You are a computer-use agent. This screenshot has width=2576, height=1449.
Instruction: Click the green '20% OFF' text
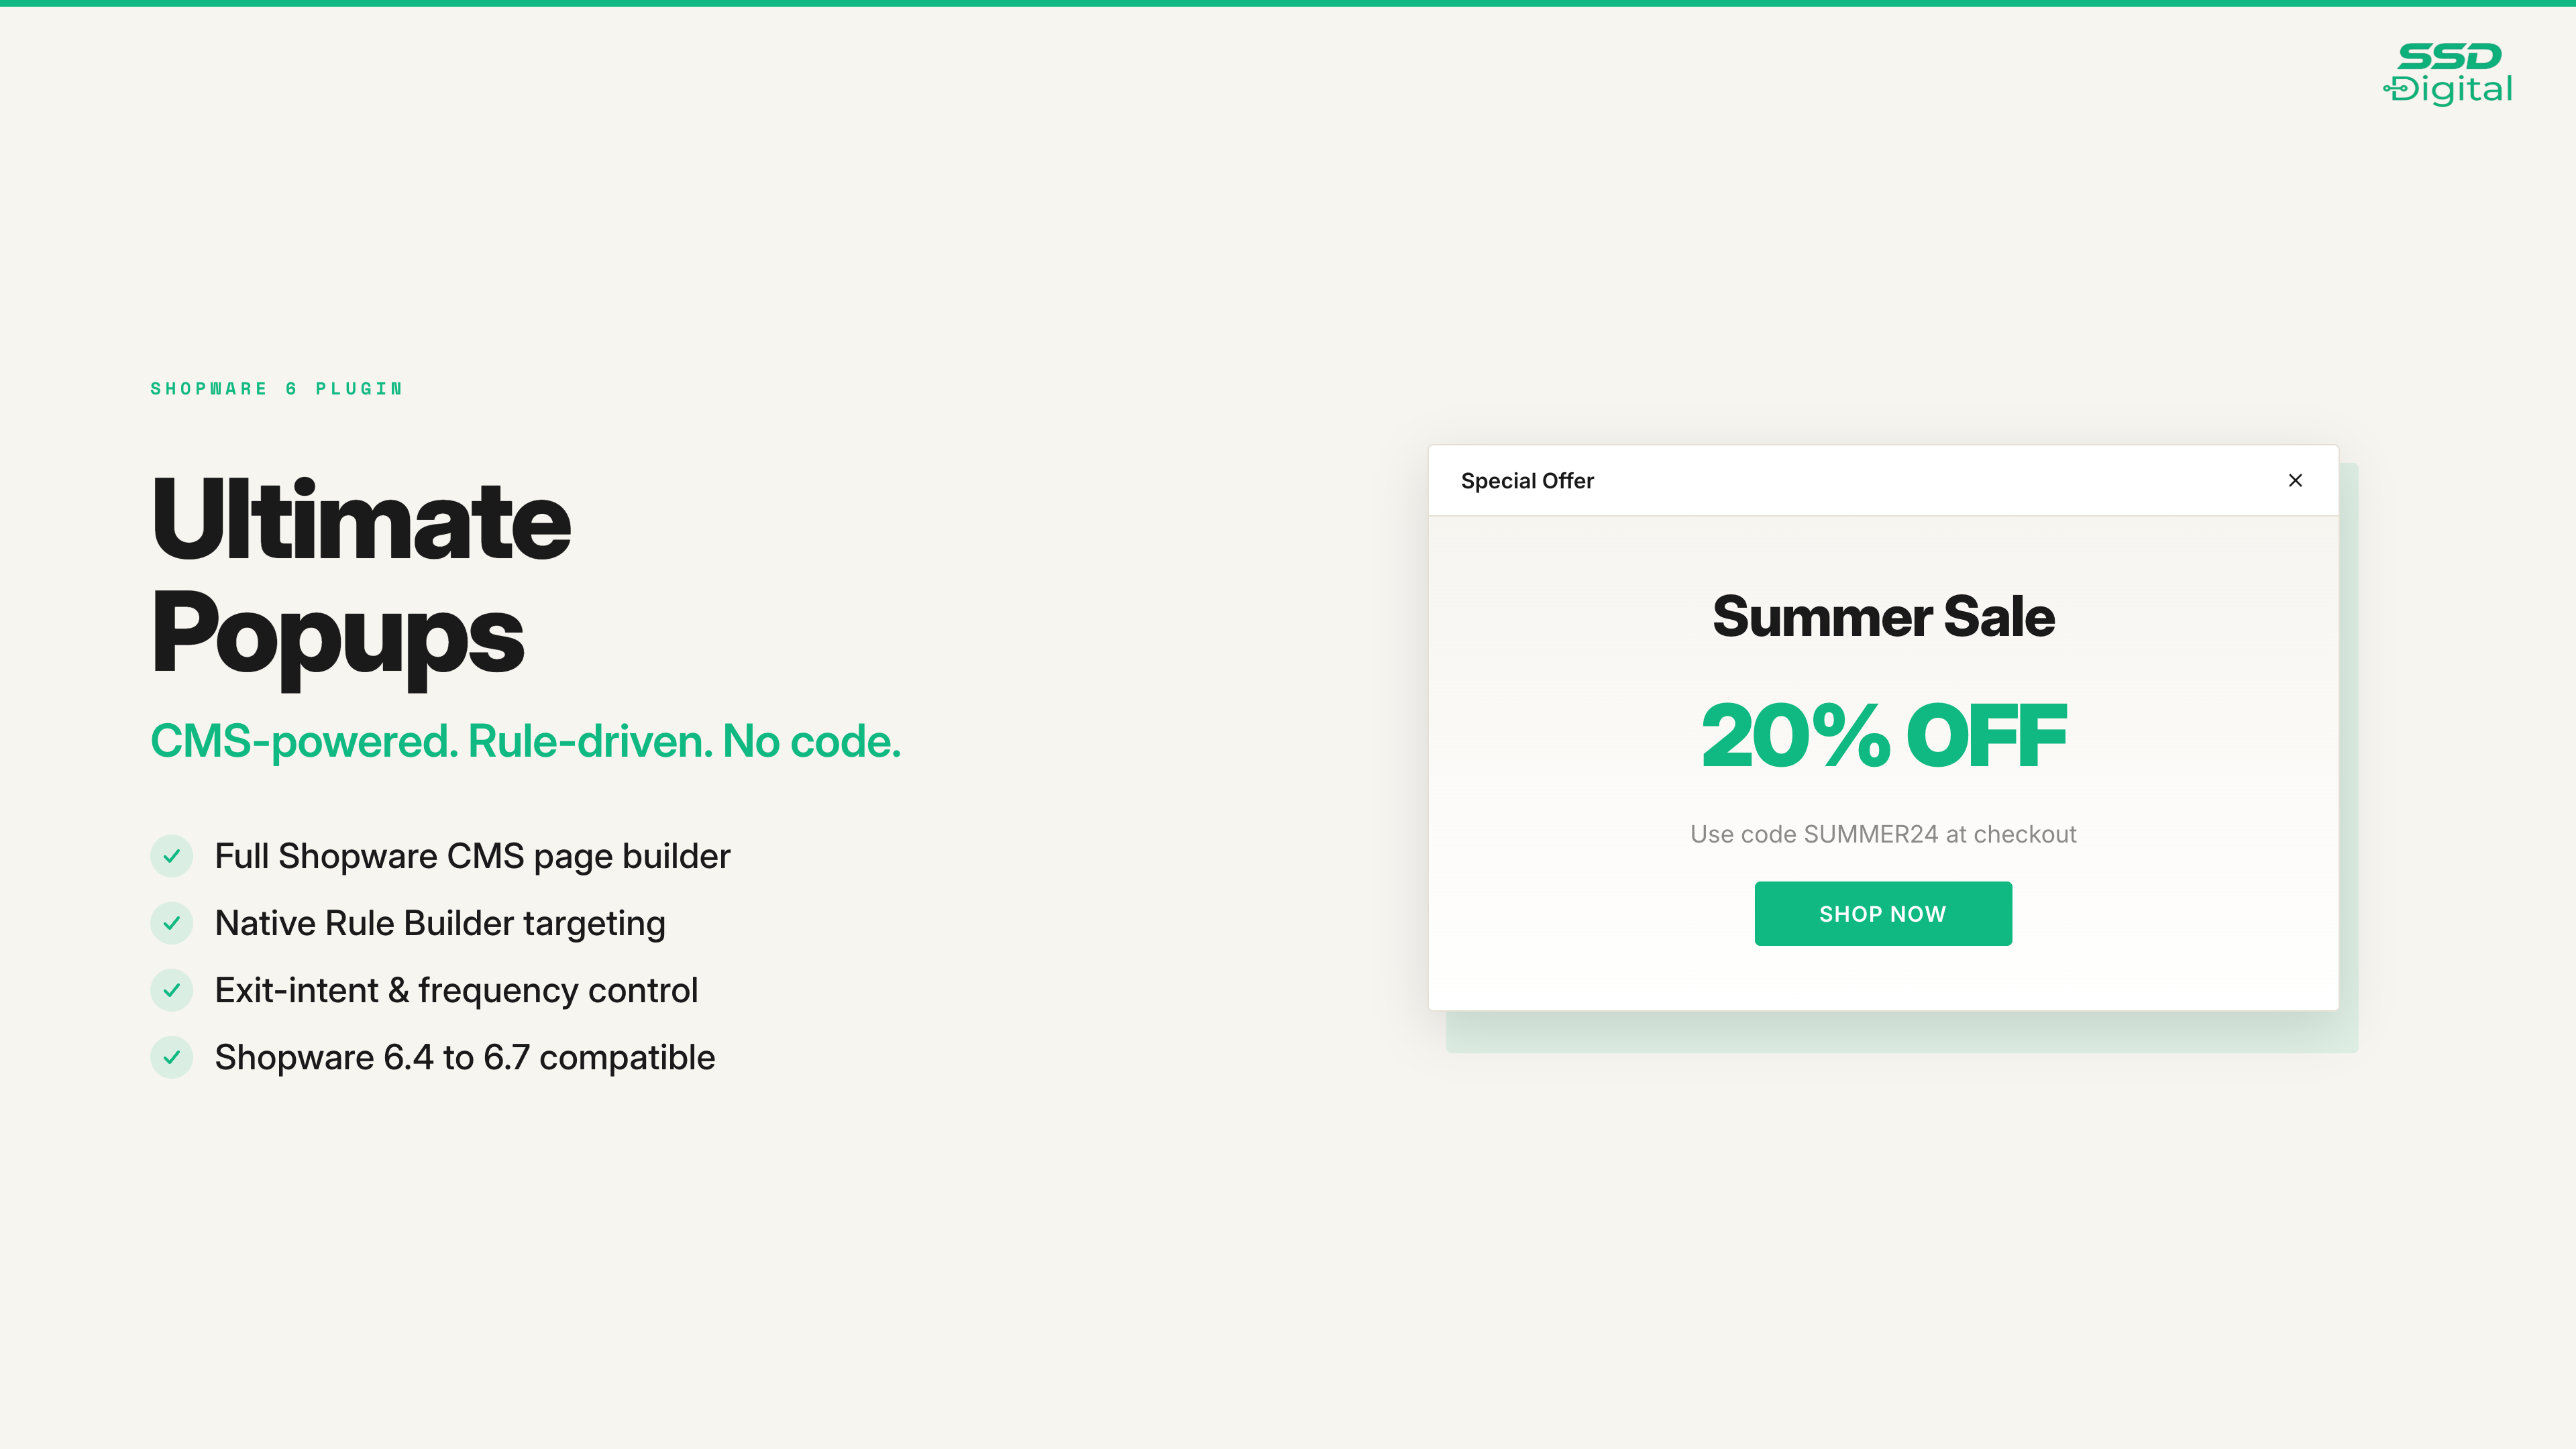coord(1883,736)
